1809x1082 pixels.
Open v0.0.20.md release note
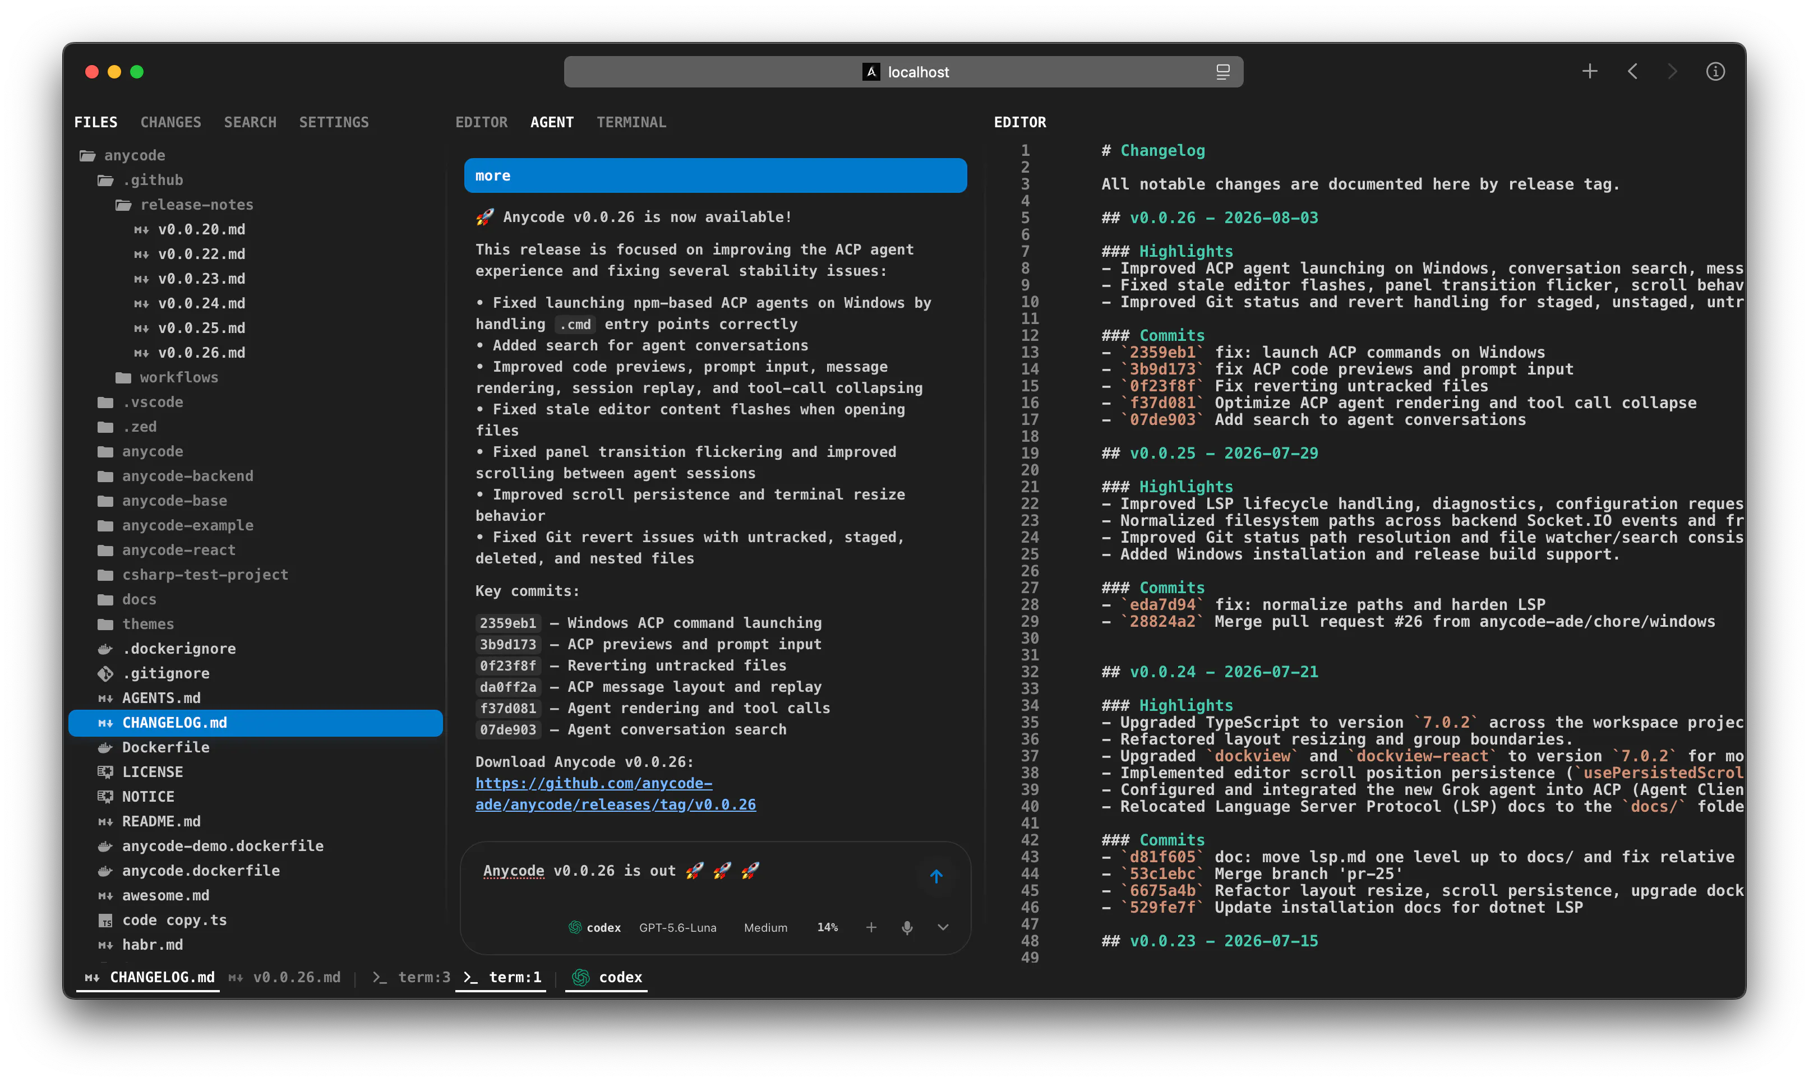pyautogui.click(x=190, y=230)
